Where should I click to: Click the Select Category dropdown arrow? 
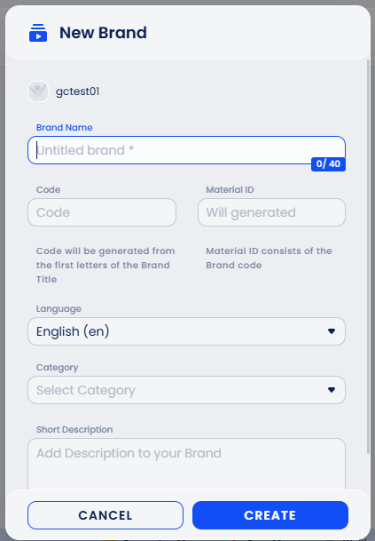point(332,390)
